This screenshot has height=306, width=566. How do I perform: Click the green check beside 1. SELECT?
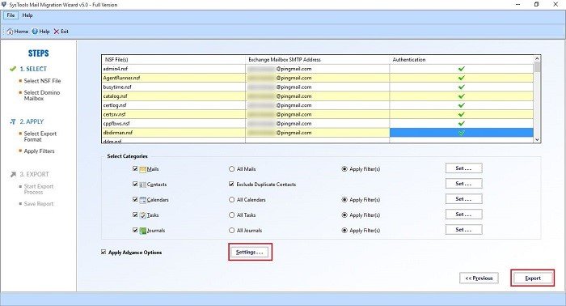tap(13, 69)
